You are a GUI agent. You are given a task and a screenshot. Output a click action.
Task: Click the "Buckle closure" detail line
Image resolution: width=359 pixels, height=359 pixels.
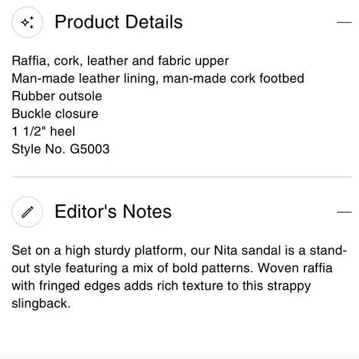(x=55, y=114)
